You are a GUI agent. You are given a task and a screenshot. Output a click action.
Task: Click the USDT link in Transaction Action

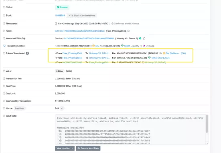pyautogui.click(x=127, y=46)
